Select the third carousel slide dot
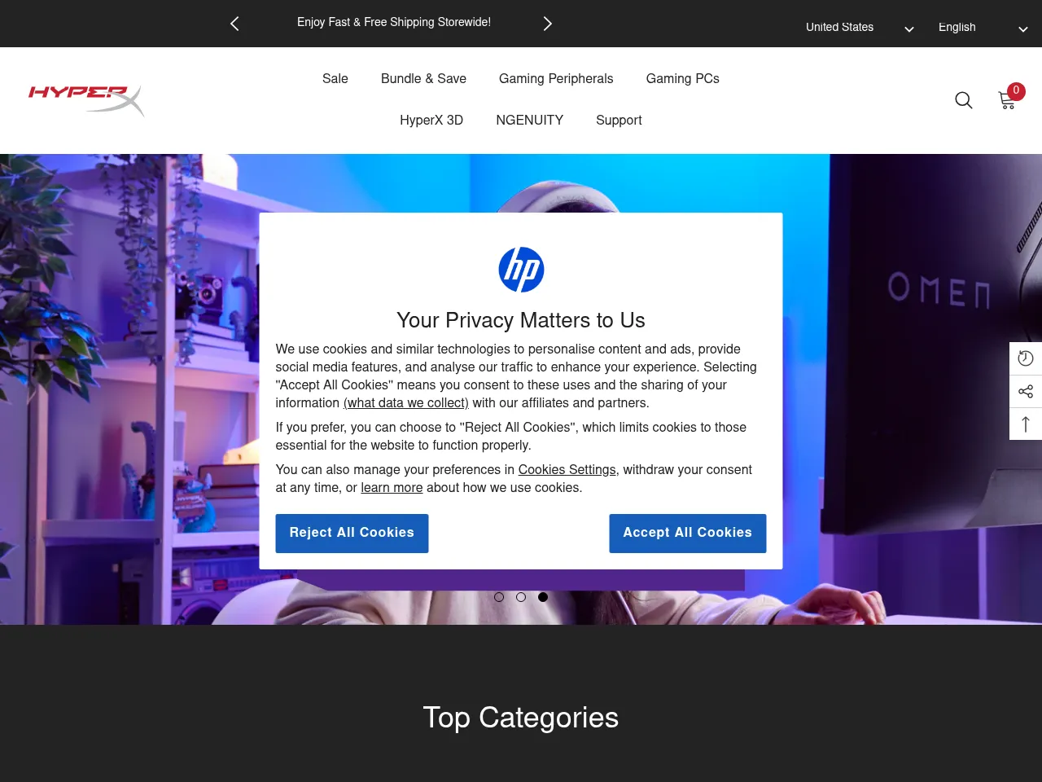This screenshot has height=782, width=1042. click(543, 597)
